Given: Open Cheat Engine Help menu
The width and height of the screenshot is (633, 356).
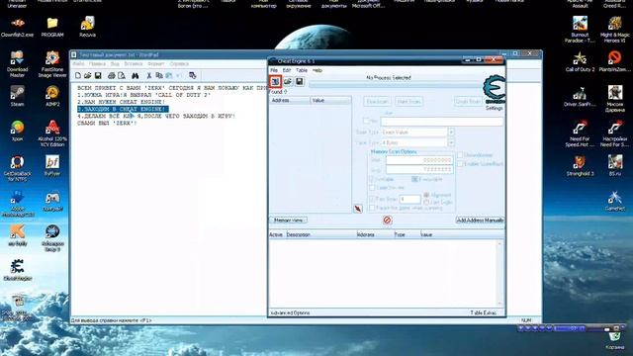Looking at the screenshot, I should 317,70.
